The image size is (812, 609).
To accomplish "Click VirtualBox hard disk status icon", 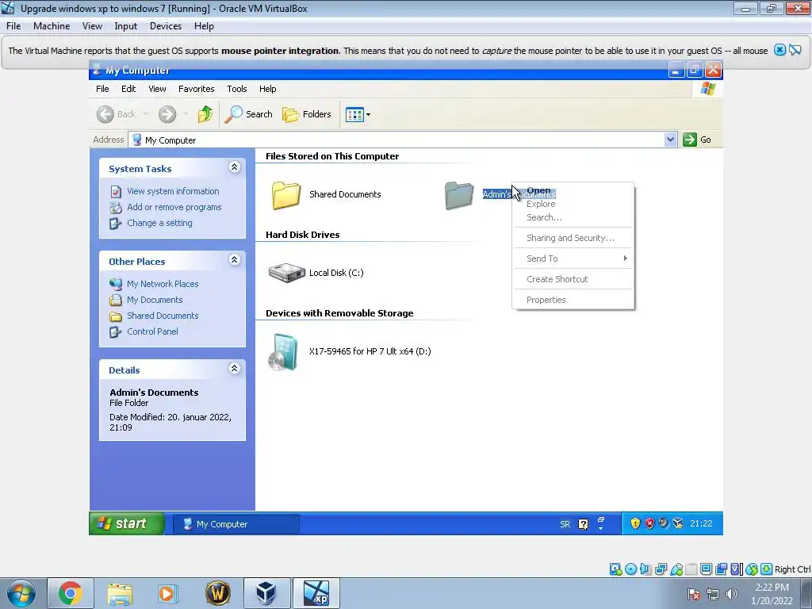I will (x=615, y=569).
